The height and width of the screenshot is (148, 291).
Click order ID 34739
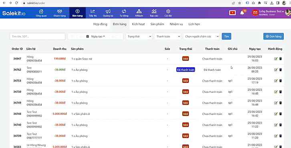click(17, 136)
